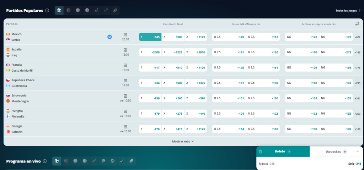The image size is (364, 170).
Task: Expand the Mostrar más matches list
Action: pyautogui.click(x=183, y=141)
